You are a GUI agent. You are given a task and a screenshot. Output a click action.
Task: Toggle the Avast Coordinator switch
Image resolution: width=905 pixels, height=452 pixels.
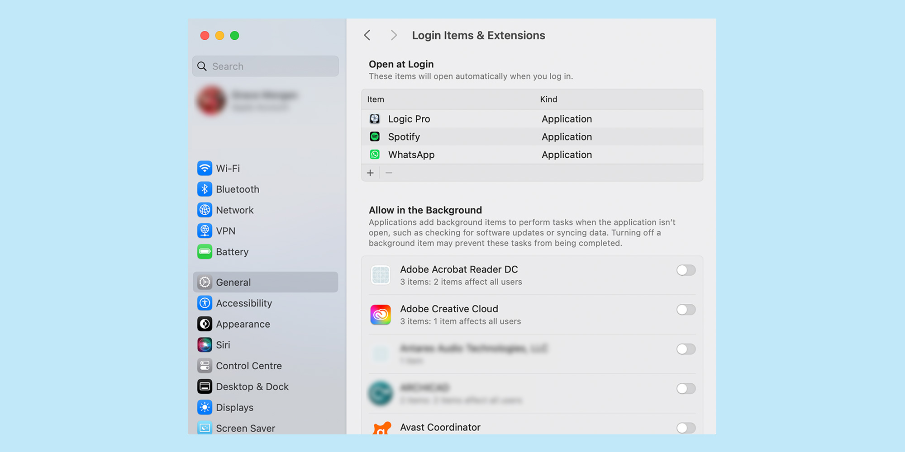tap(686, 428)
